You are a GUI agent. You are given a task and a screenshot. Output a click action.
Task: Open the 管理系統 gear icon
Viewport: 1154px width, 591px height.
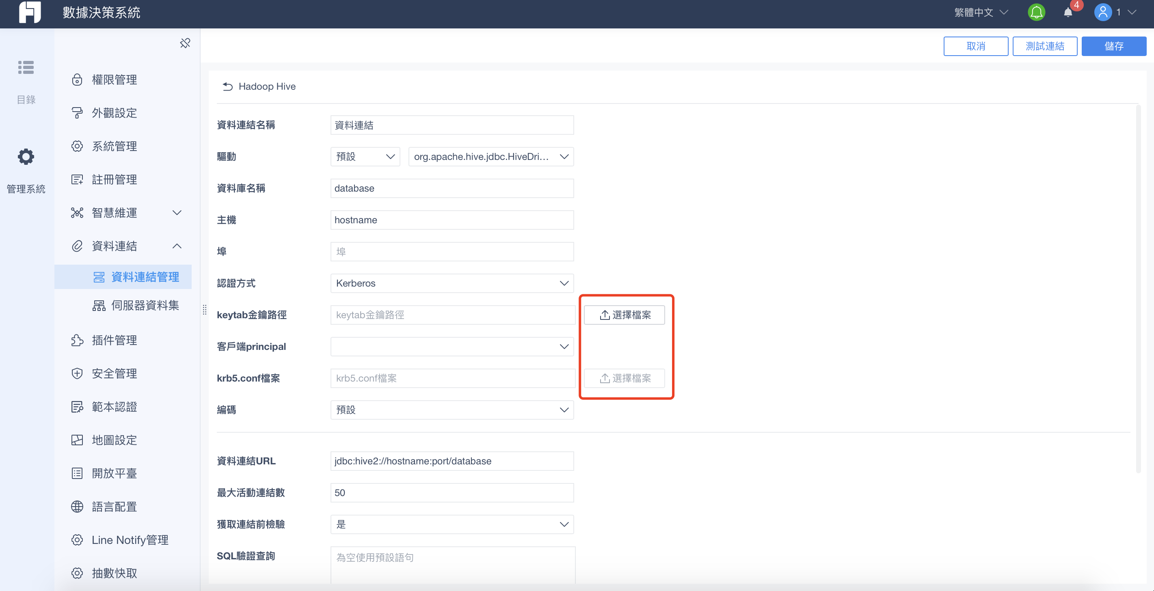[26, 157]
